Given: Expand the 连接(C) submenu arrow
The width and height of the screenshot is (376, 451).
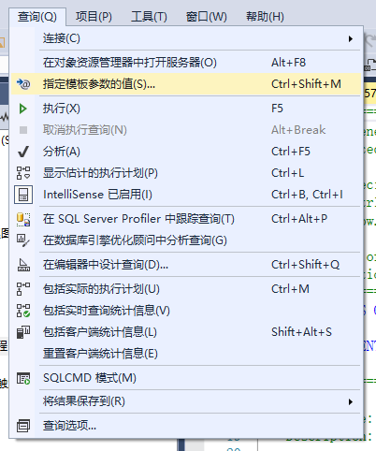Looking at the screenshot, I should [x=351, y=39].
